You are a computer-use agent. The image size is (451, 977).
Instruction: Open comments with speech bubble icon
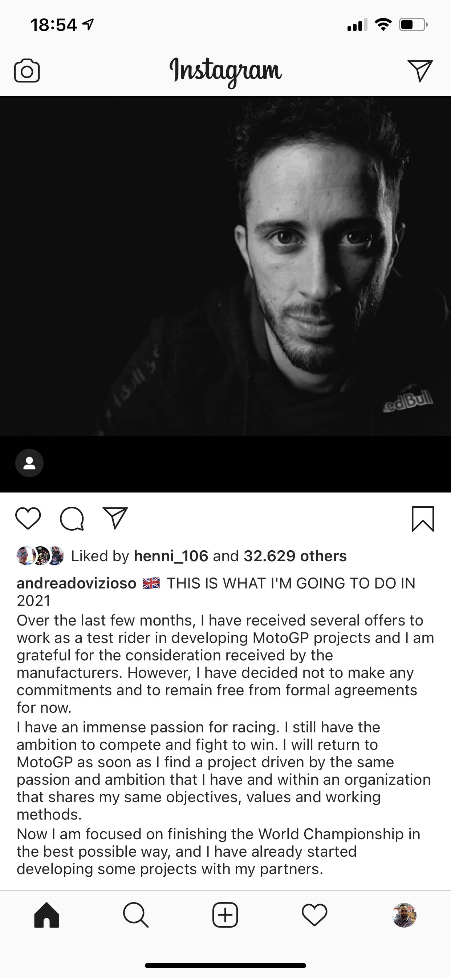(x=72, y=518)
